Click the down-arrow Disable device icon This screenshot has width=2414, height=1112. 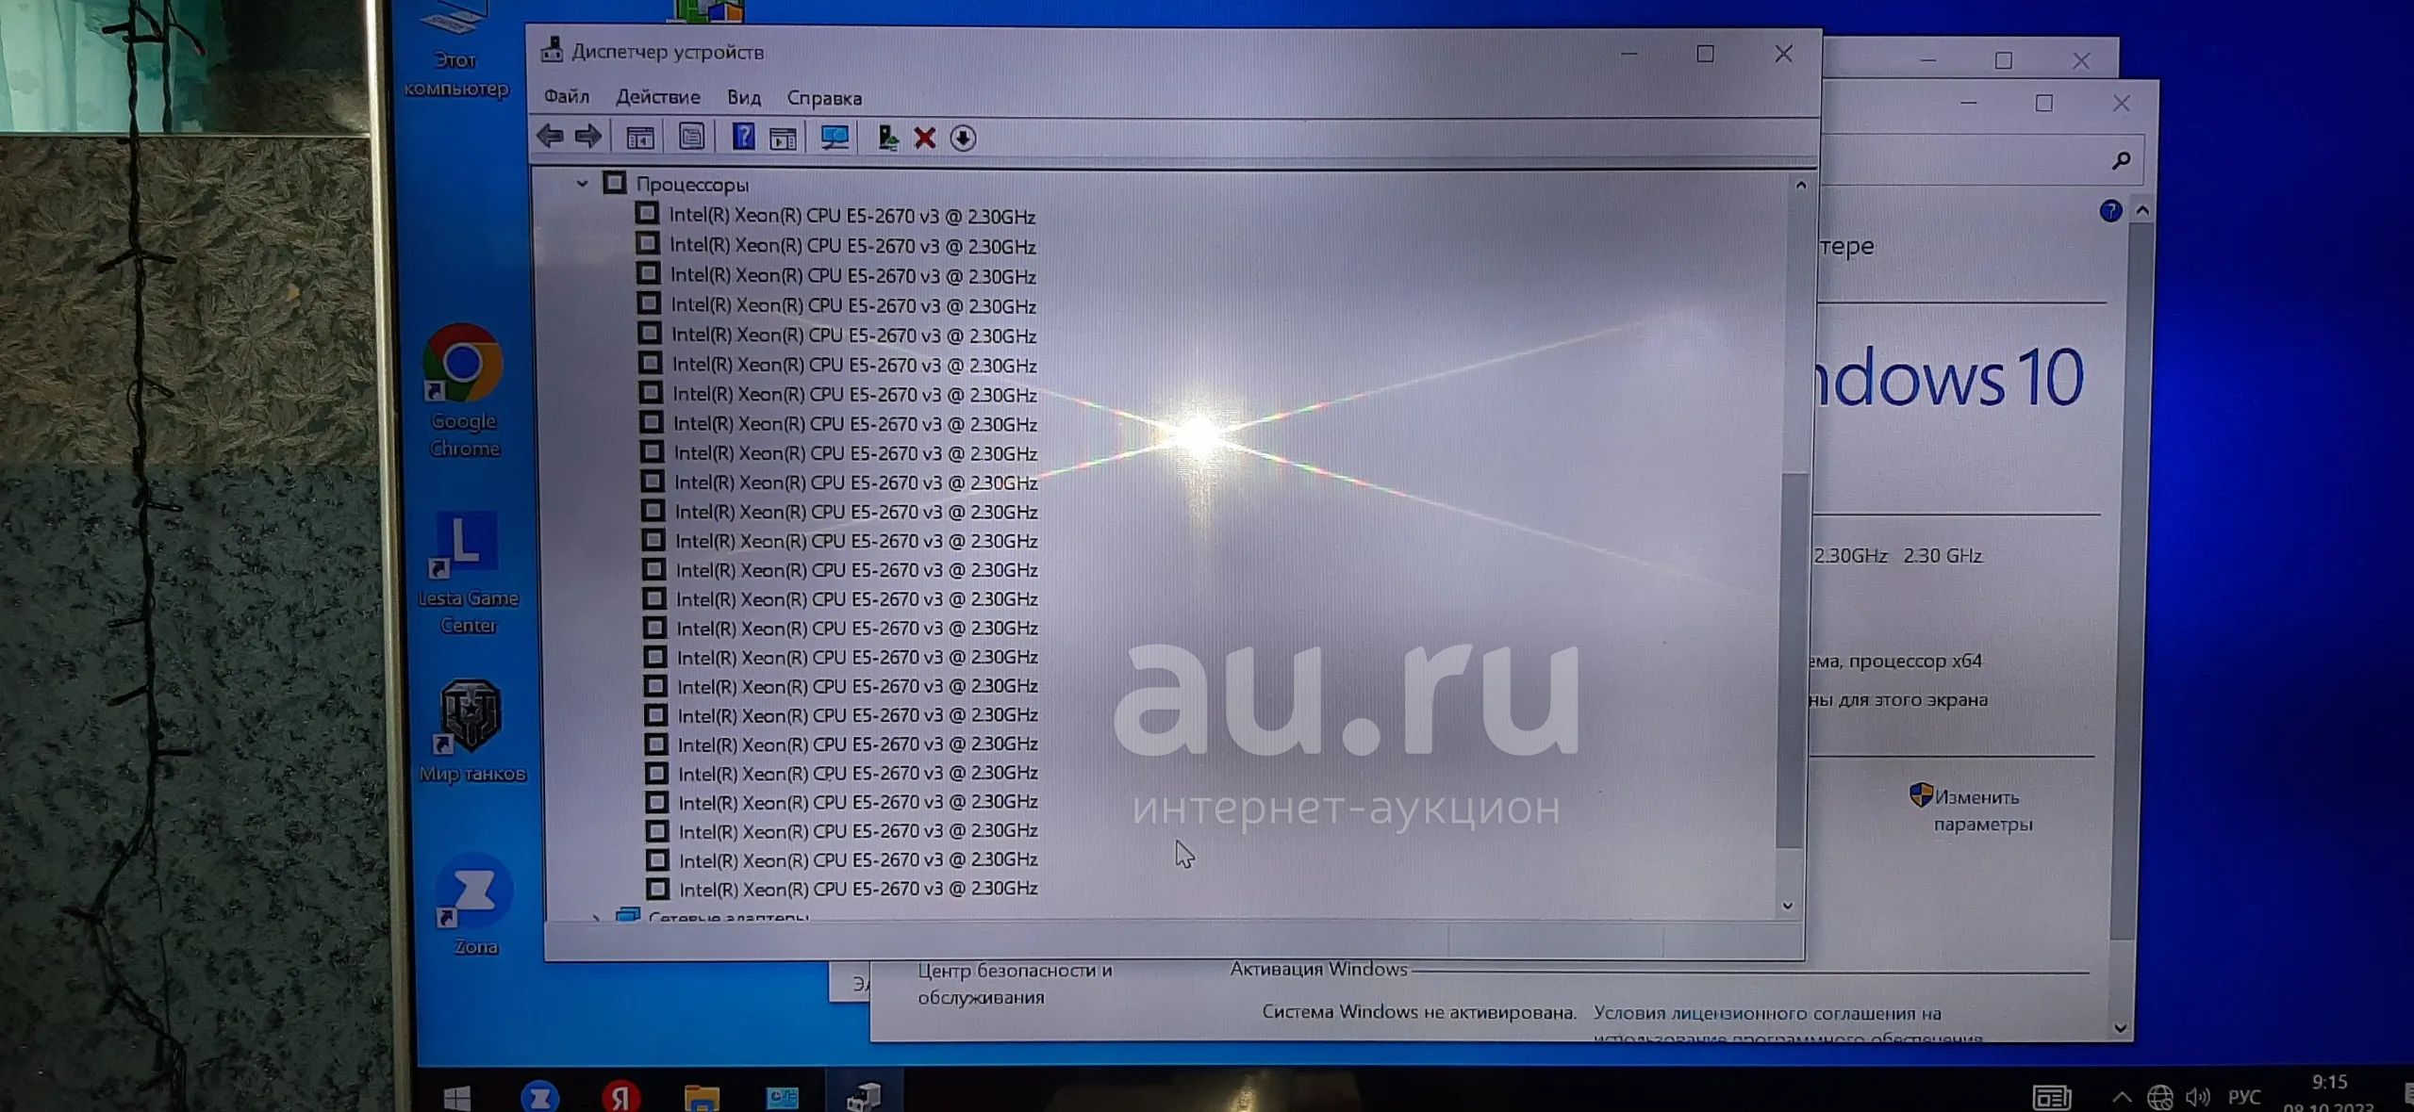click(963, 139)
